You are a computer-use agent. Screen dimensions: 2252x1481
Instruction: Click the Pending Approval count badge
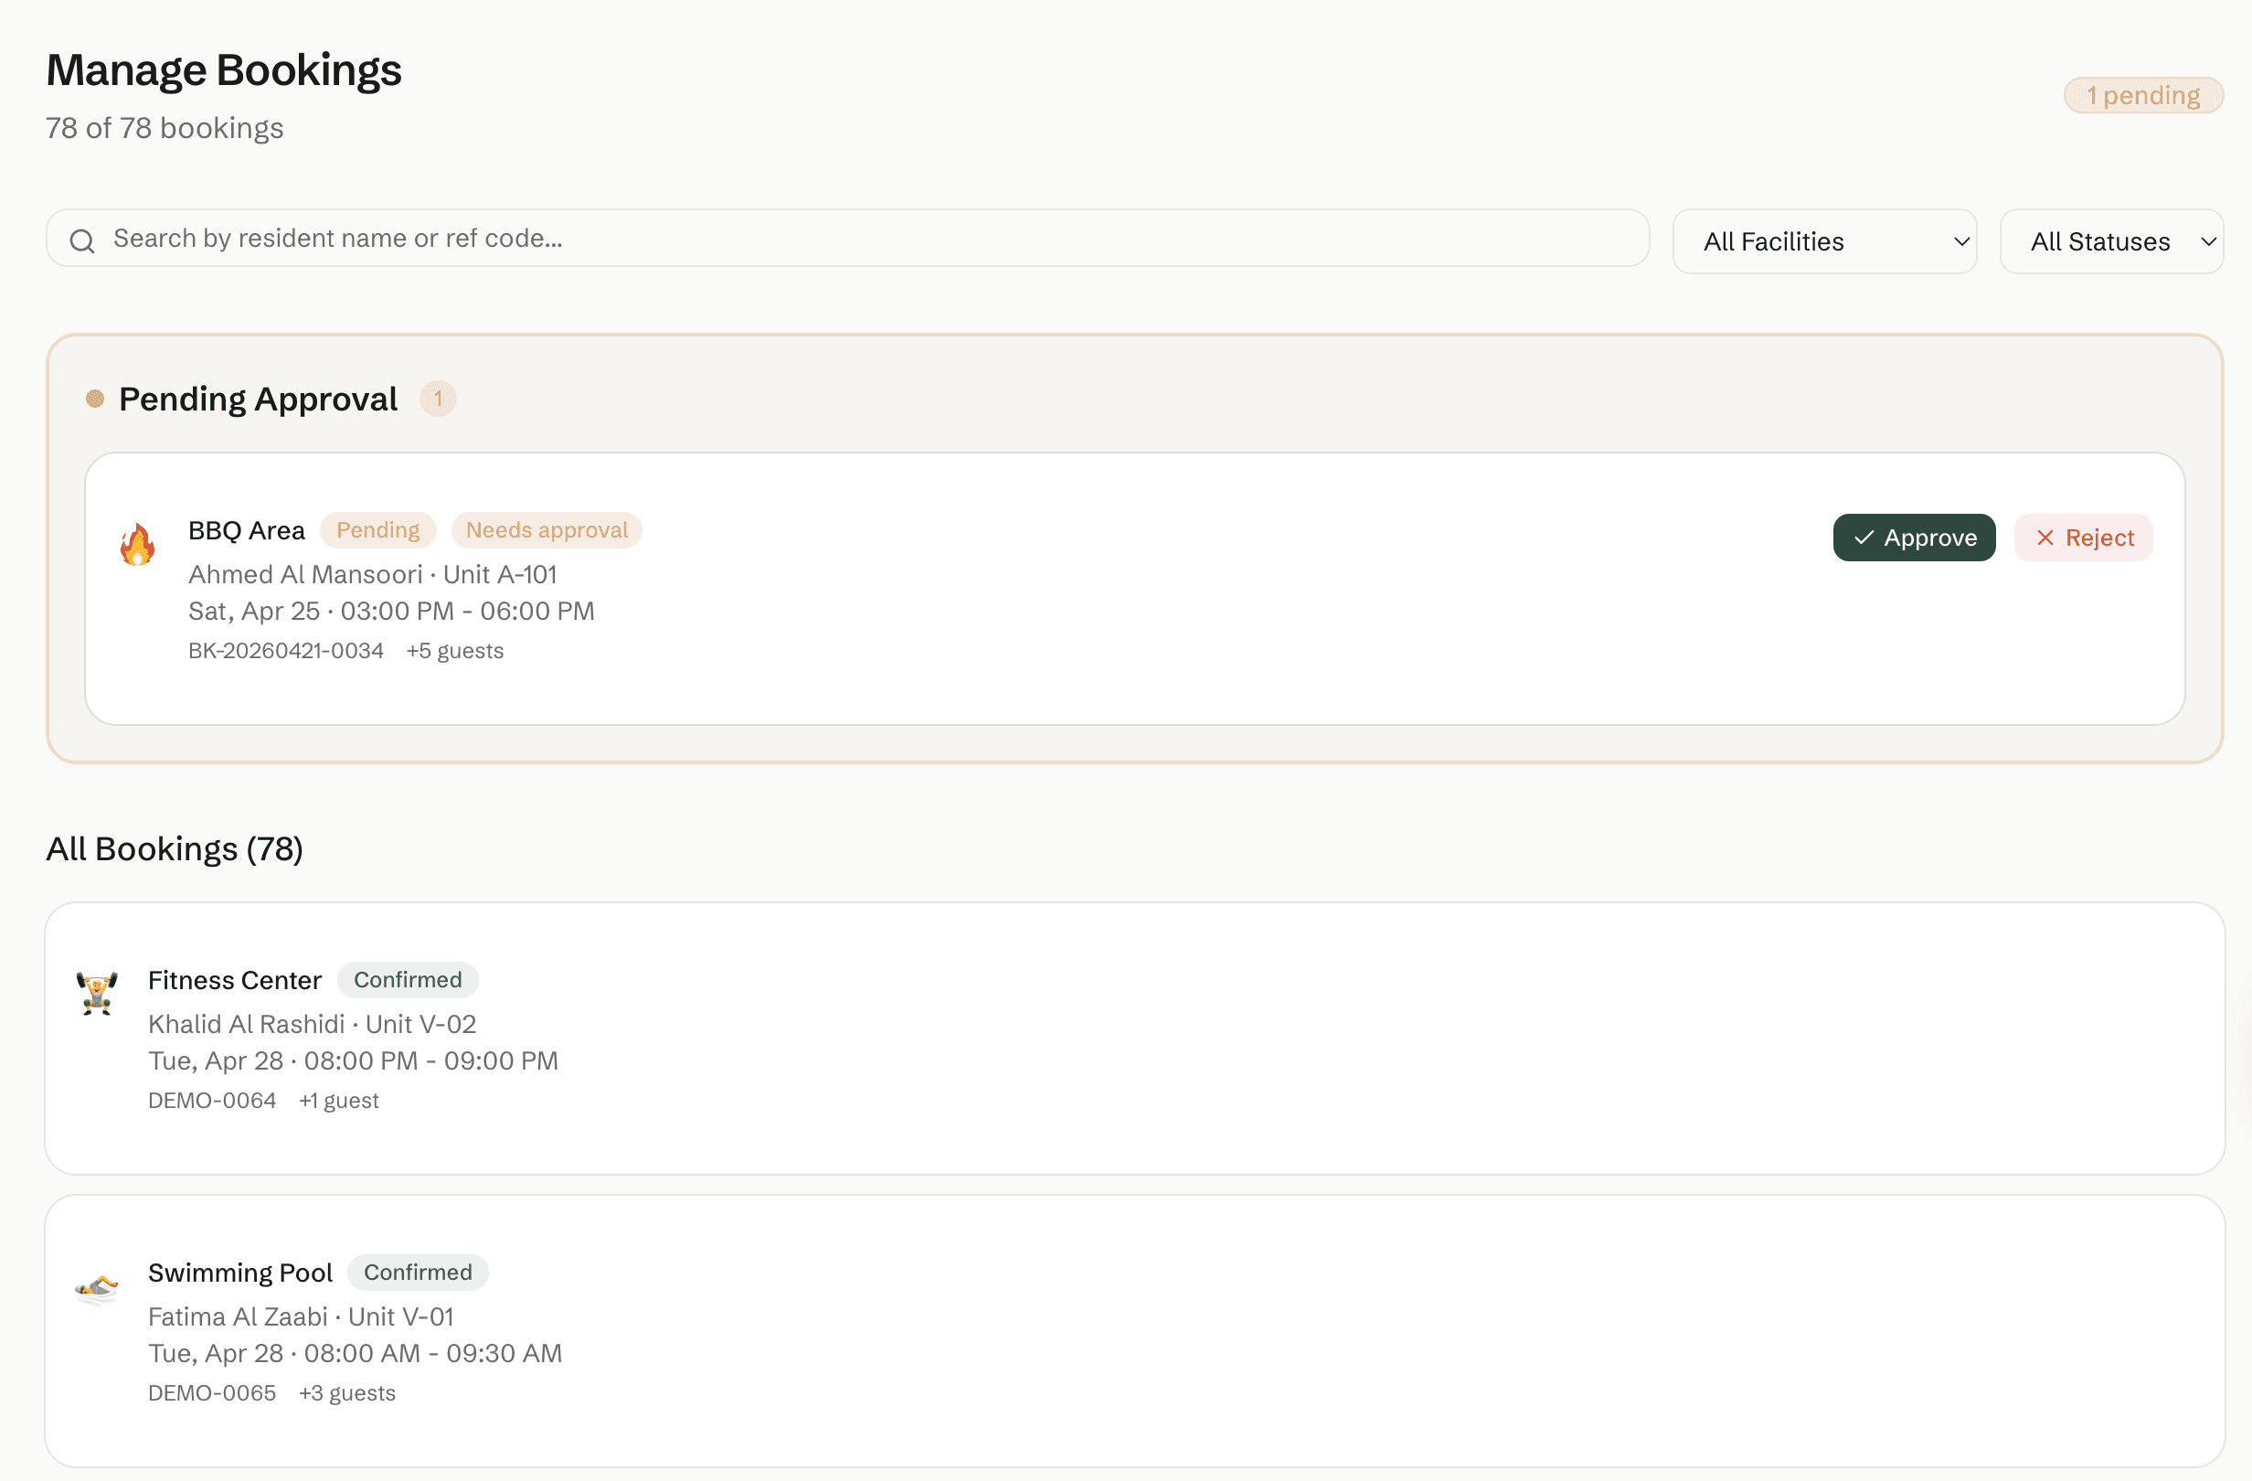pyautogui.click(x=438, y=399)
